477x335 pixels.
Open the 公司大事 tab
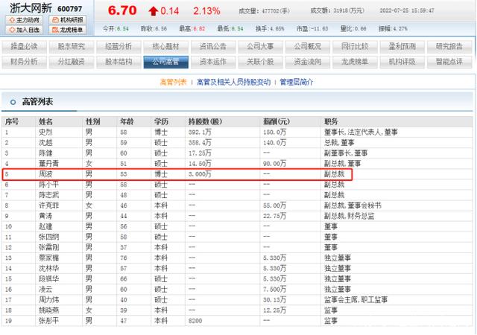tap(260, 46)
